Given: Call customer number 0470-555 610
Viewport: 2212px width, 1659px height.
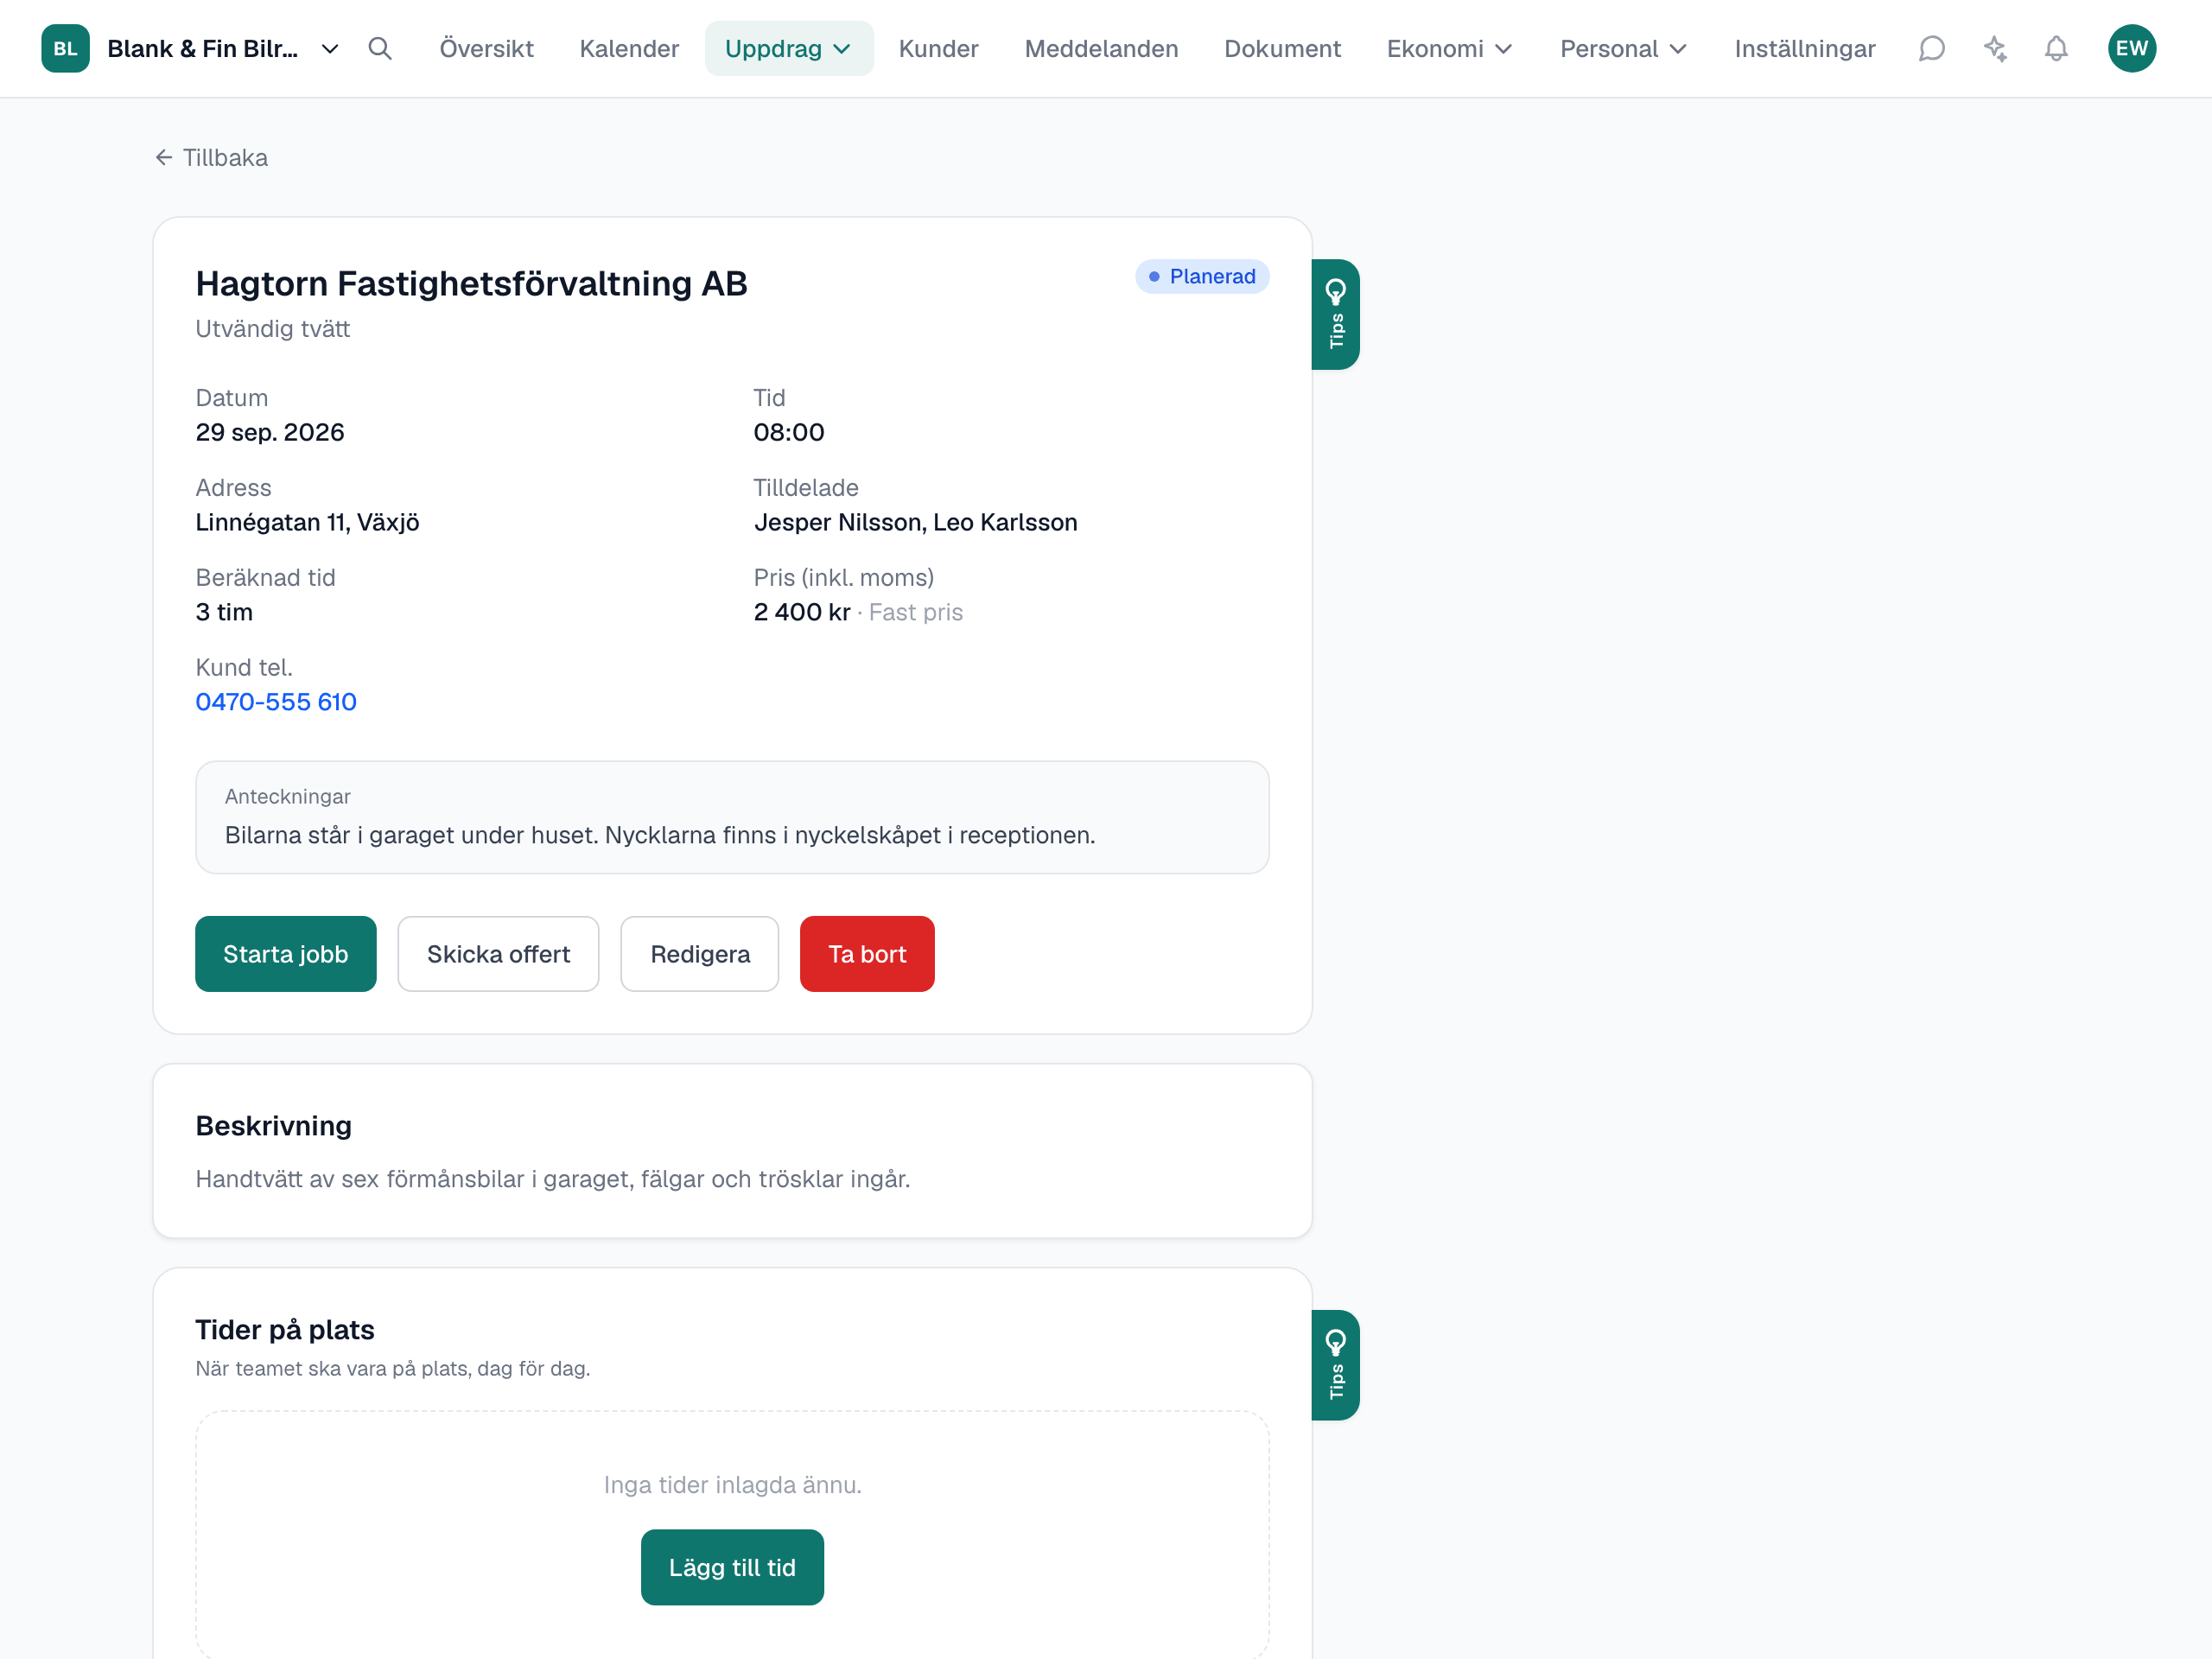Looking at the screenshot, I should point(276,701).
